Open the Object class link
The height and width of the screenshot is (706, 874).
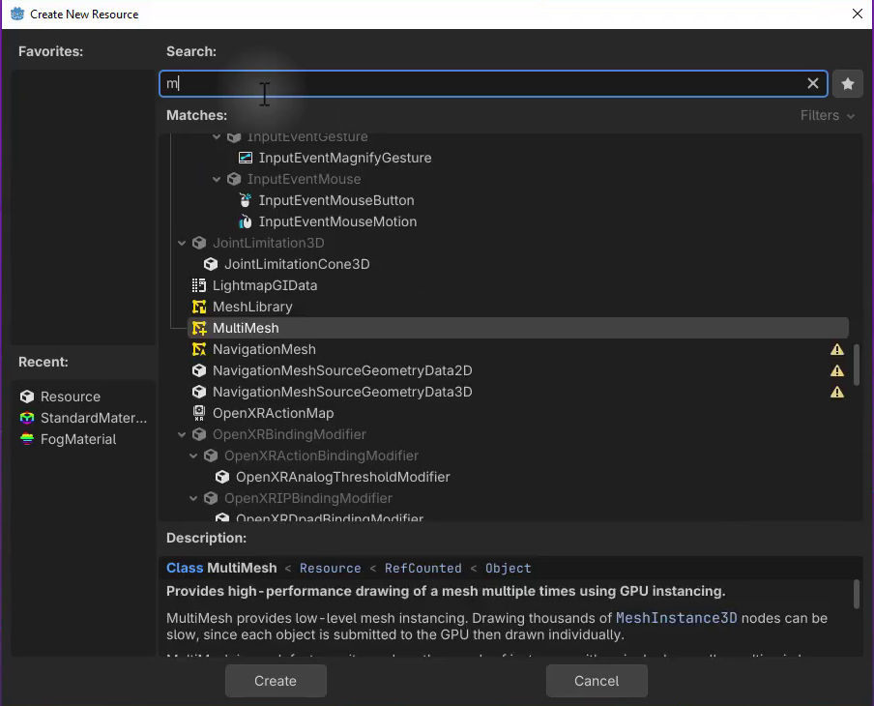(508, 569)
